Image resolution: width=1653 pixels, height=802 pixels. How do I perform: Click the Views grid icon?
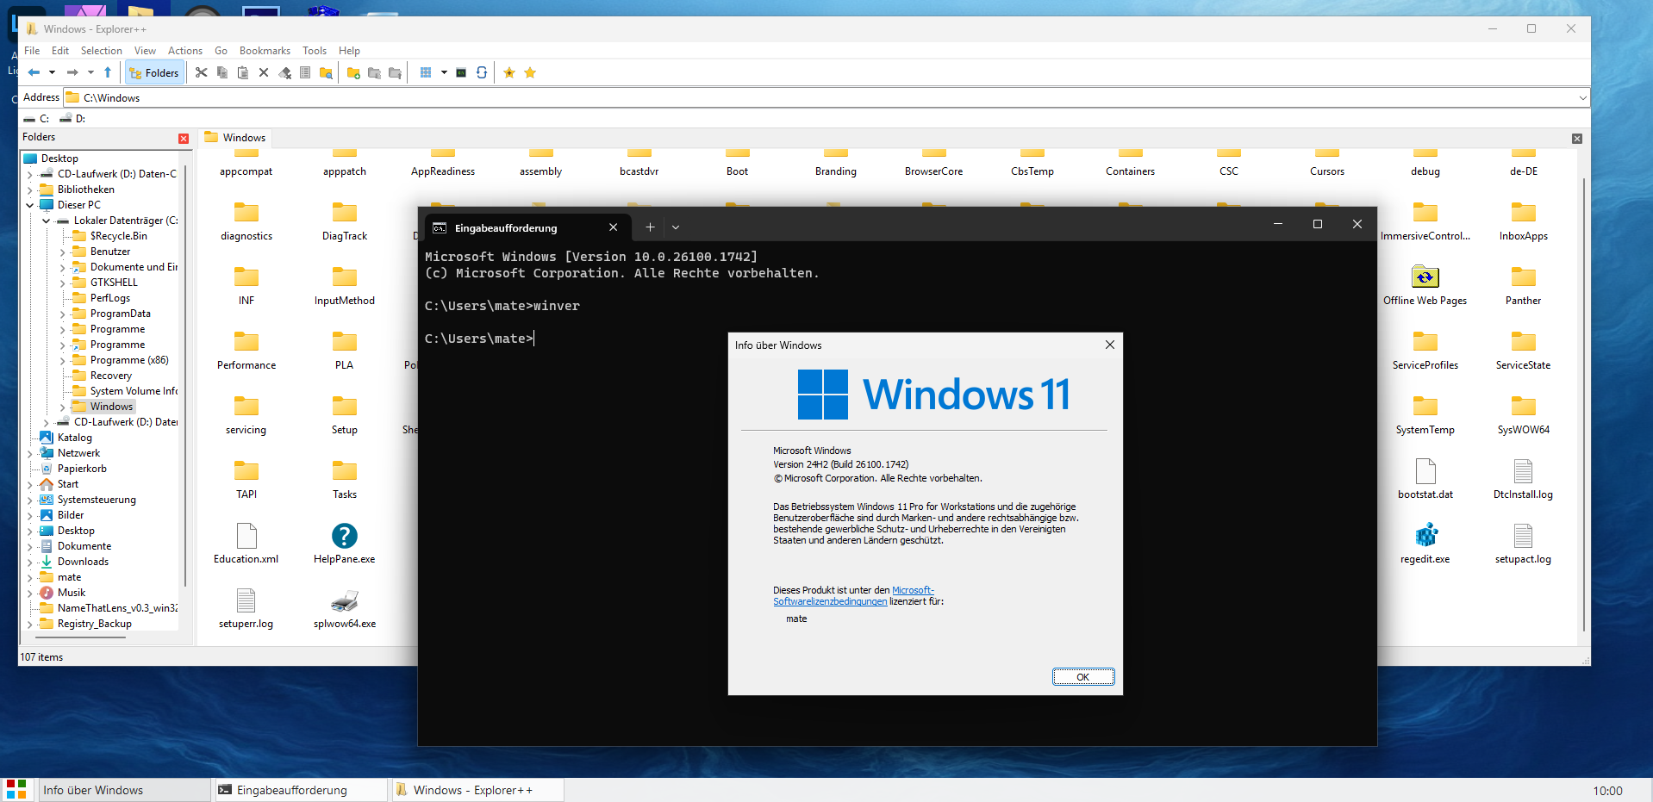[426, 73]
